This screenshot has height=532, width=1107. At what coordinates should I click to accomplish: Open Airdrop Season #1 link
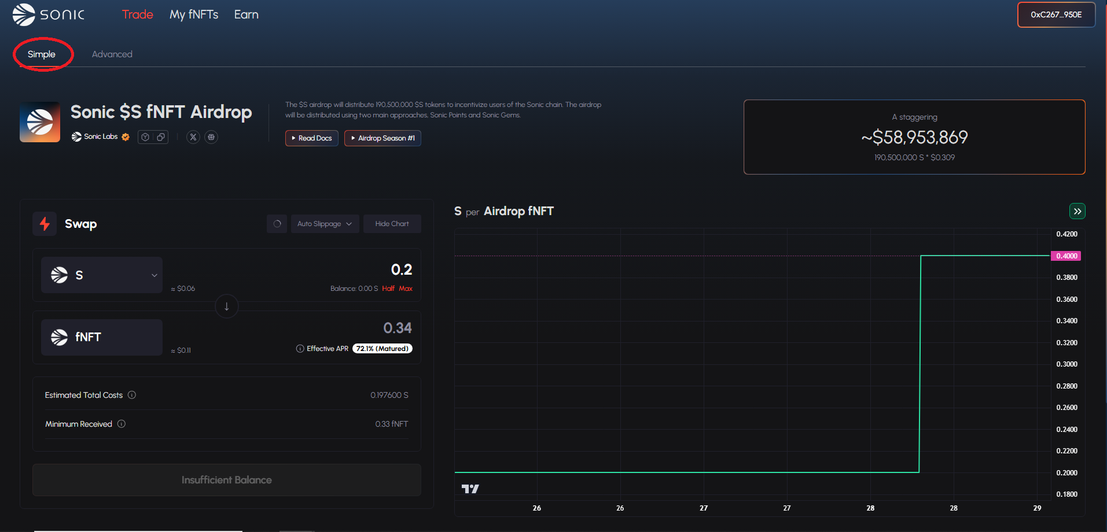pos(383,138)
